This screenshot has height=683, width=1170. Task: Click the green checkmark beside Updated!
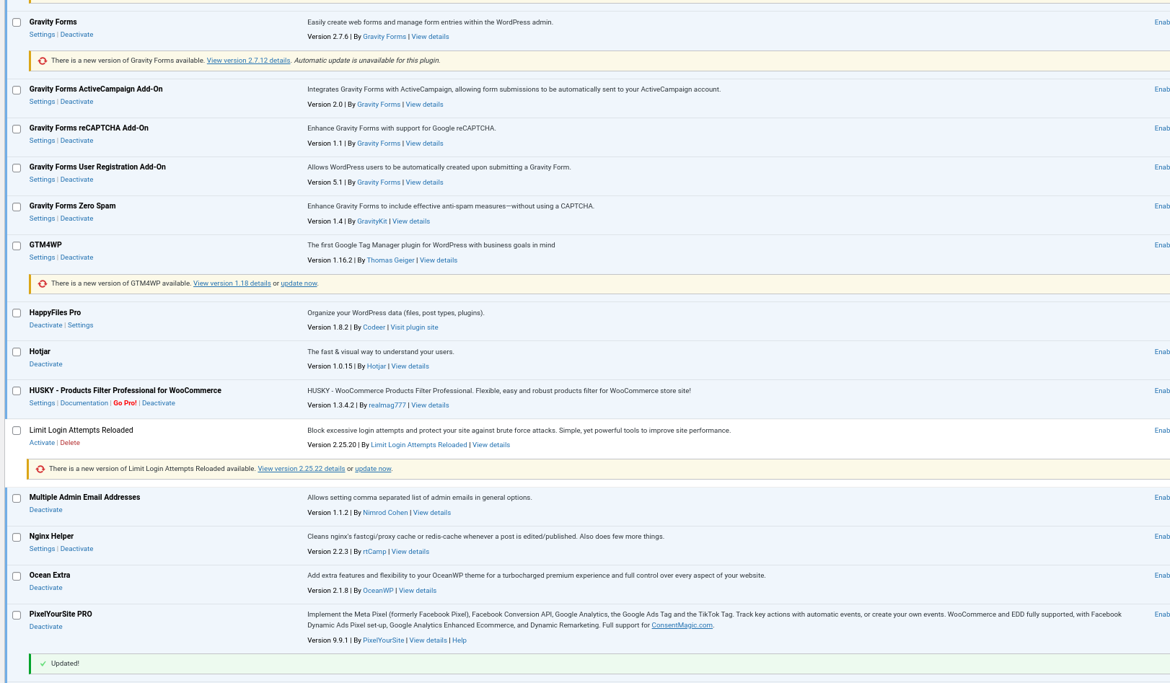pyautogui.click(x=43, y=664)
